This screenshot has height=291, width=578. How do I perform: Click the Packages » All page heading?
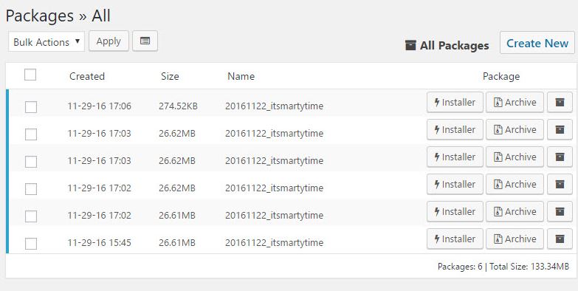coord(58,16)
